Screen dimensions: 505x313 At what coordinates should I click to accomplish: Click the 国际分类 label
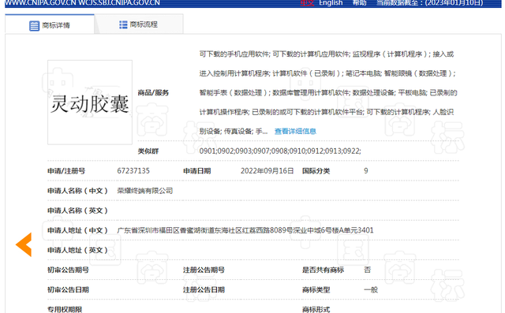pos(316,171)
